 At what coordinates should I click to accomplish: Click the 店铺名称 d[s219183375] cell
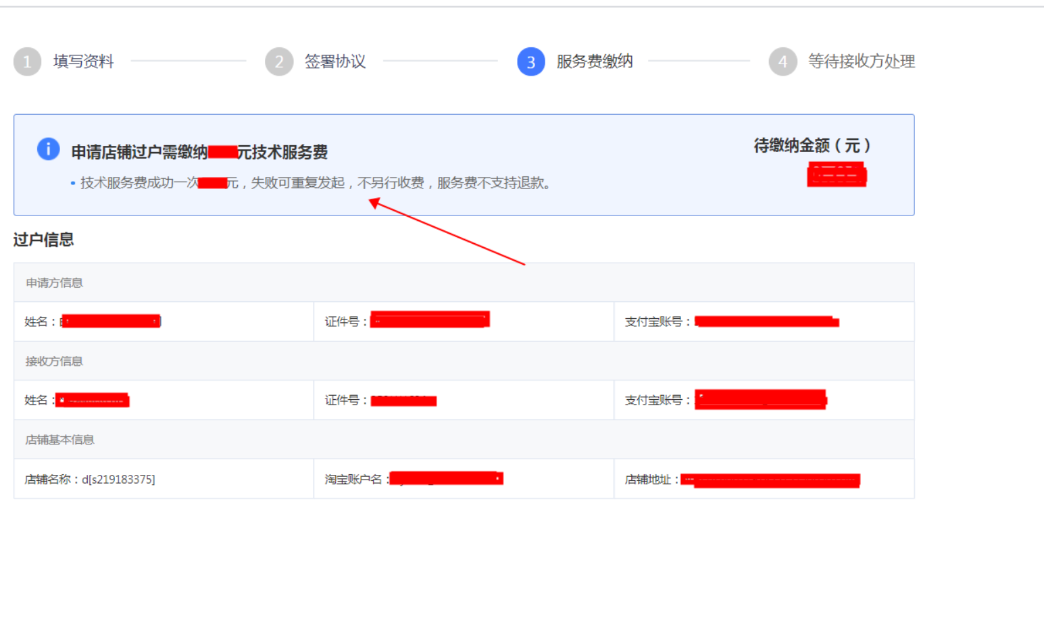[x=164, y=479]
